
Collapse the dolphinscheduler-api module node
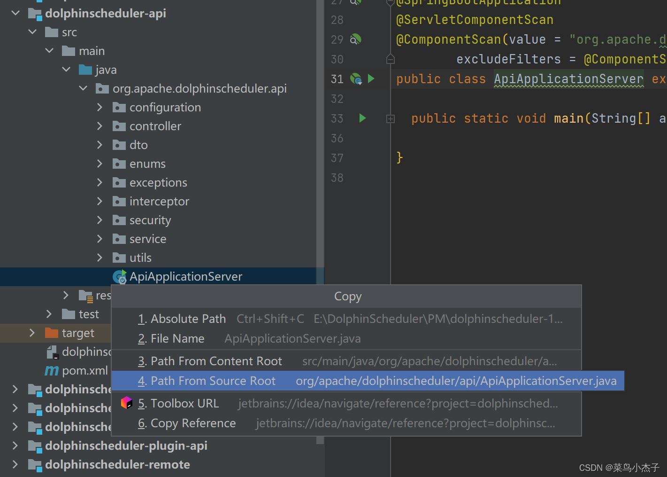pyautogui.click(x=15, y=13)
